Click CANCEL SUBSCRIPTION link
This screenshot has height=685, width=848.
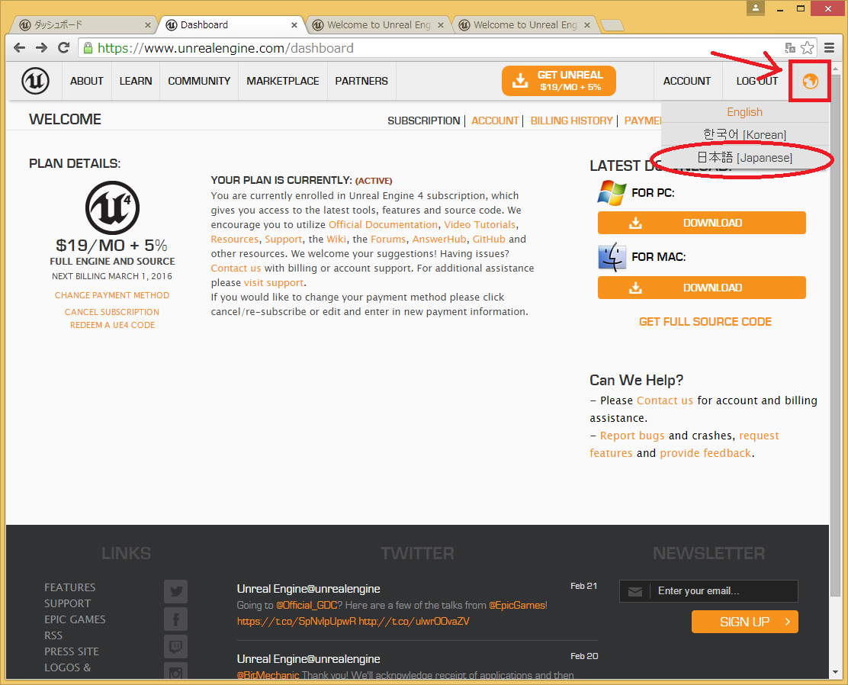click(112, 312)
